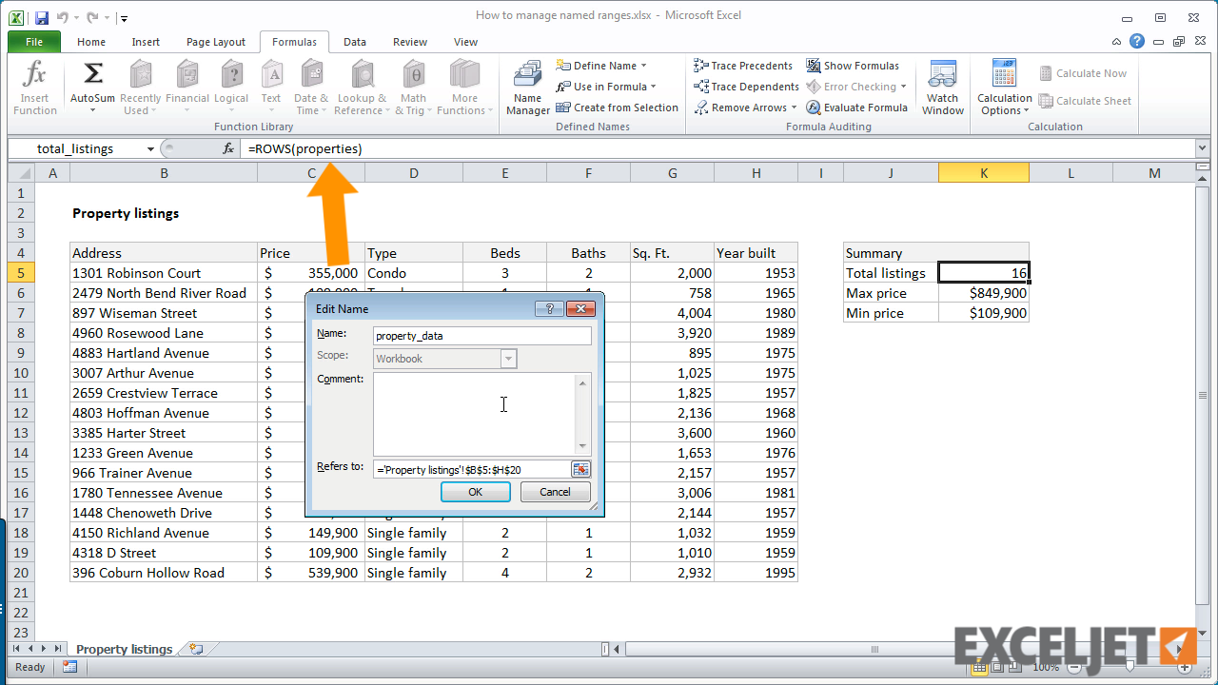Click Calculate Sheet
The width and height of the screenshot is (1218, 685).
click(x=1085, y=101)
